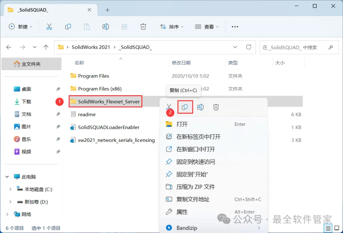Expand the address bar history dropdown
This screenshot has width=343, height=233.
pos(235,47)
